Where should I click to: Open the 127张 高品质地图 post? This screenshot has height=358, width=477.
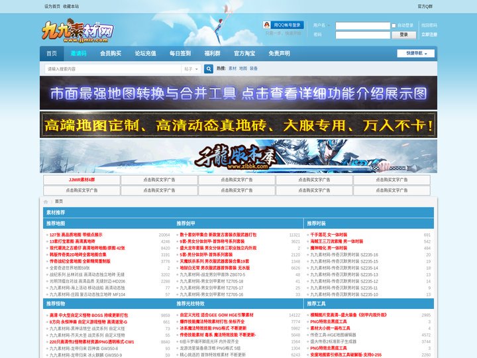point(76,235)
